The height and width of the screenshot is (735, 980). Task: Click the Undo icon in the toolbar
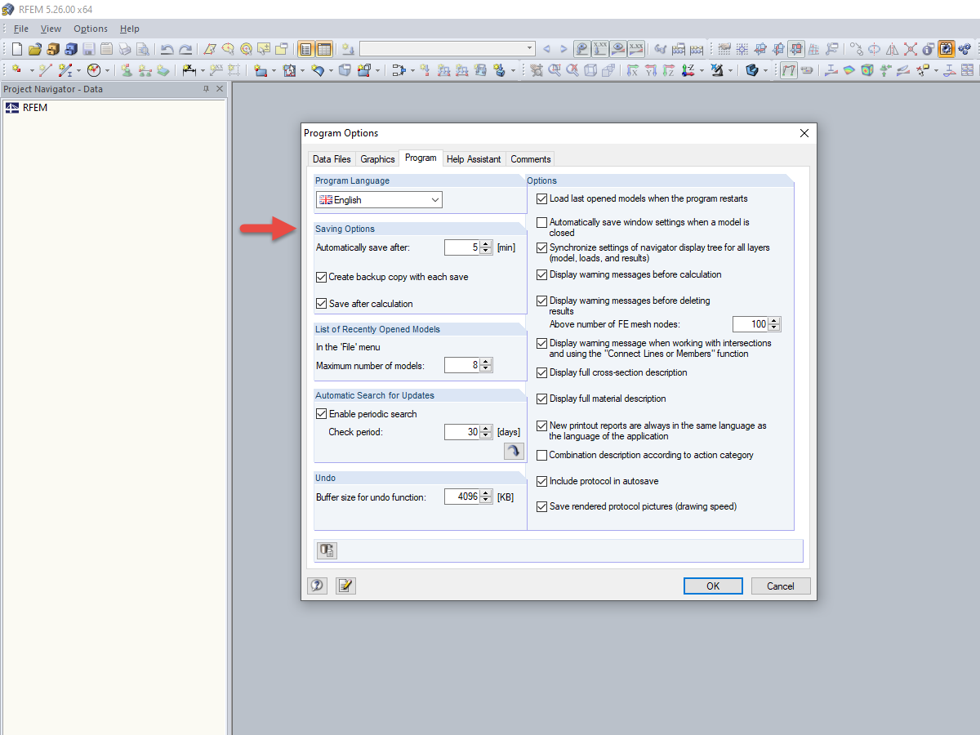tap(167, 49)
